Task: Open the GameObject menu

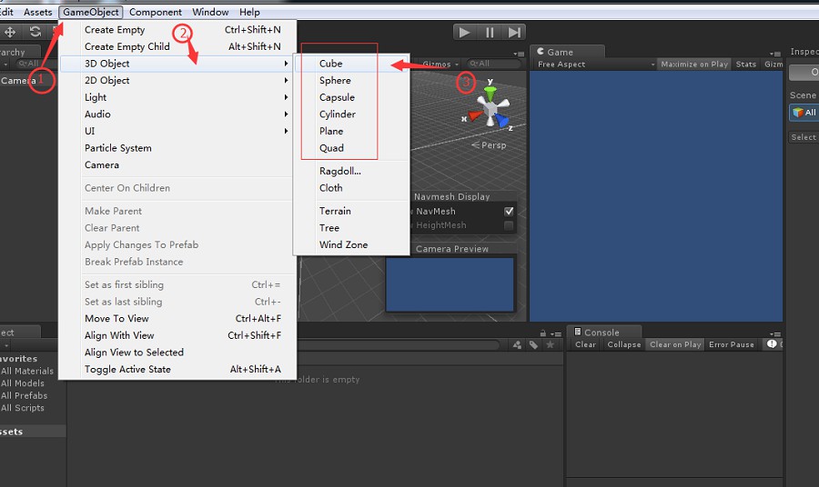Action: coord(91,12)
